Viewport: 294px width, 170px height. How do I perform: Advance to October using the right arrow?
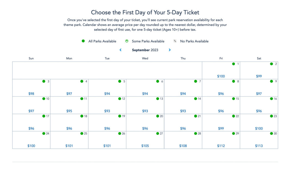tap(170, 50)
